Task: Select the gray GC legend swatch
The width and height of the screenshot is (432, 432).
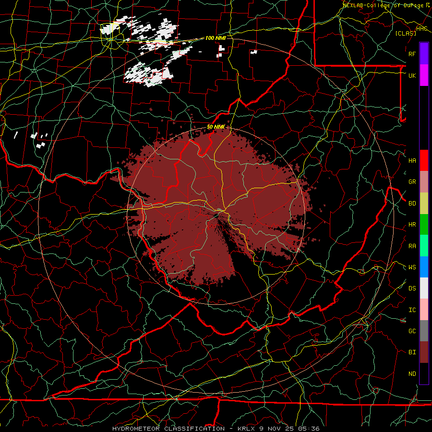Action: pyautogui.click(x=424, y=331)
